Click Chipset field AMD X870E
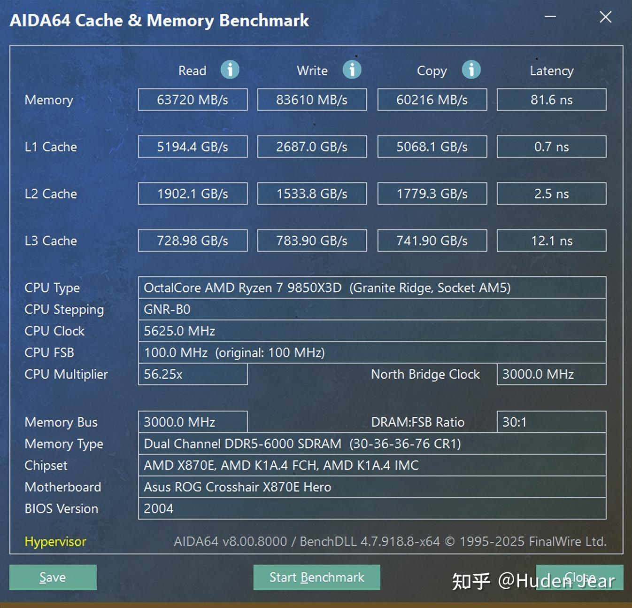 pos(372,465)
